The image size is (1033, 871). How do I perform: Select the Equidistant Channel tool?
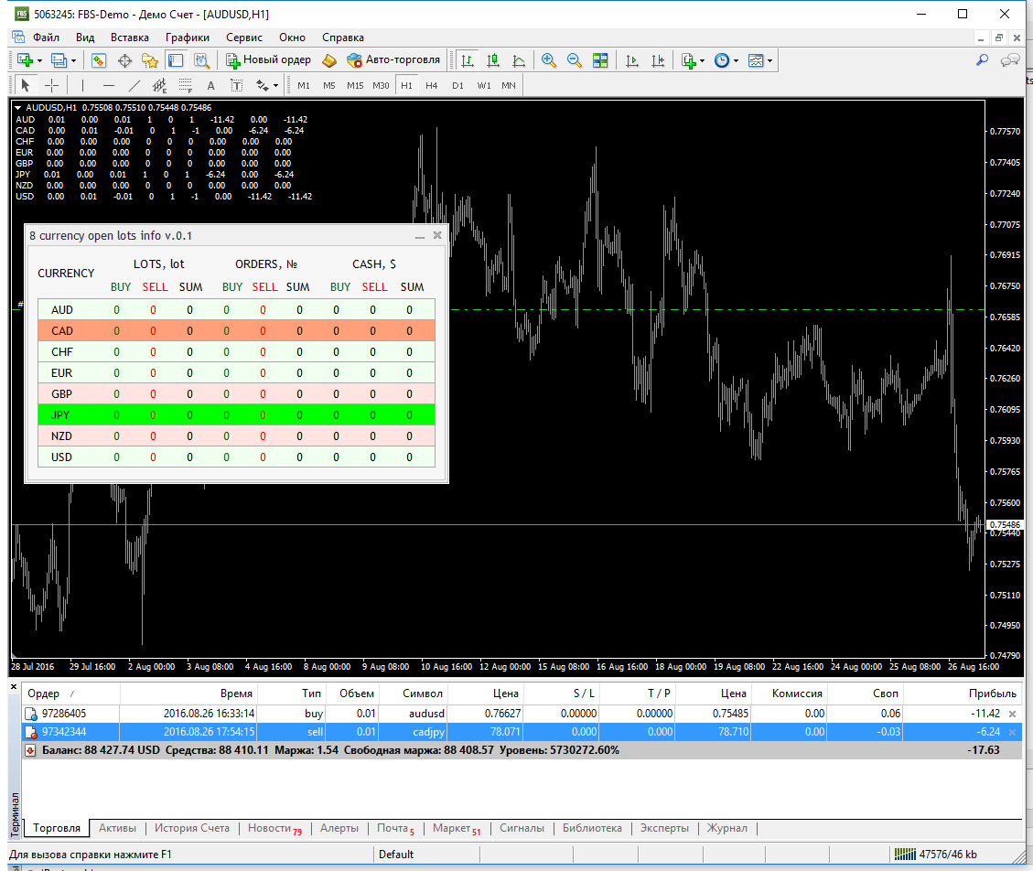pyautogui.click(x=159, y=85)
